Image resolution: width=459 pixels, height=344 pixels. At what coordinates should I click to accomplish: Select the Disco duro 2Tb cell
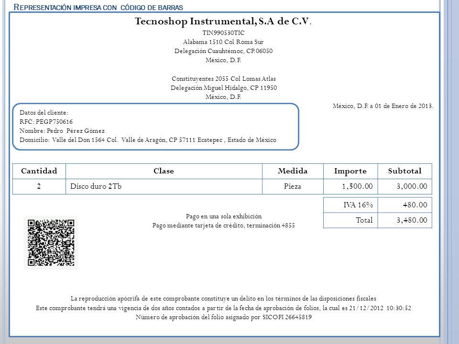pyautogui.click(x=164, y=186)
